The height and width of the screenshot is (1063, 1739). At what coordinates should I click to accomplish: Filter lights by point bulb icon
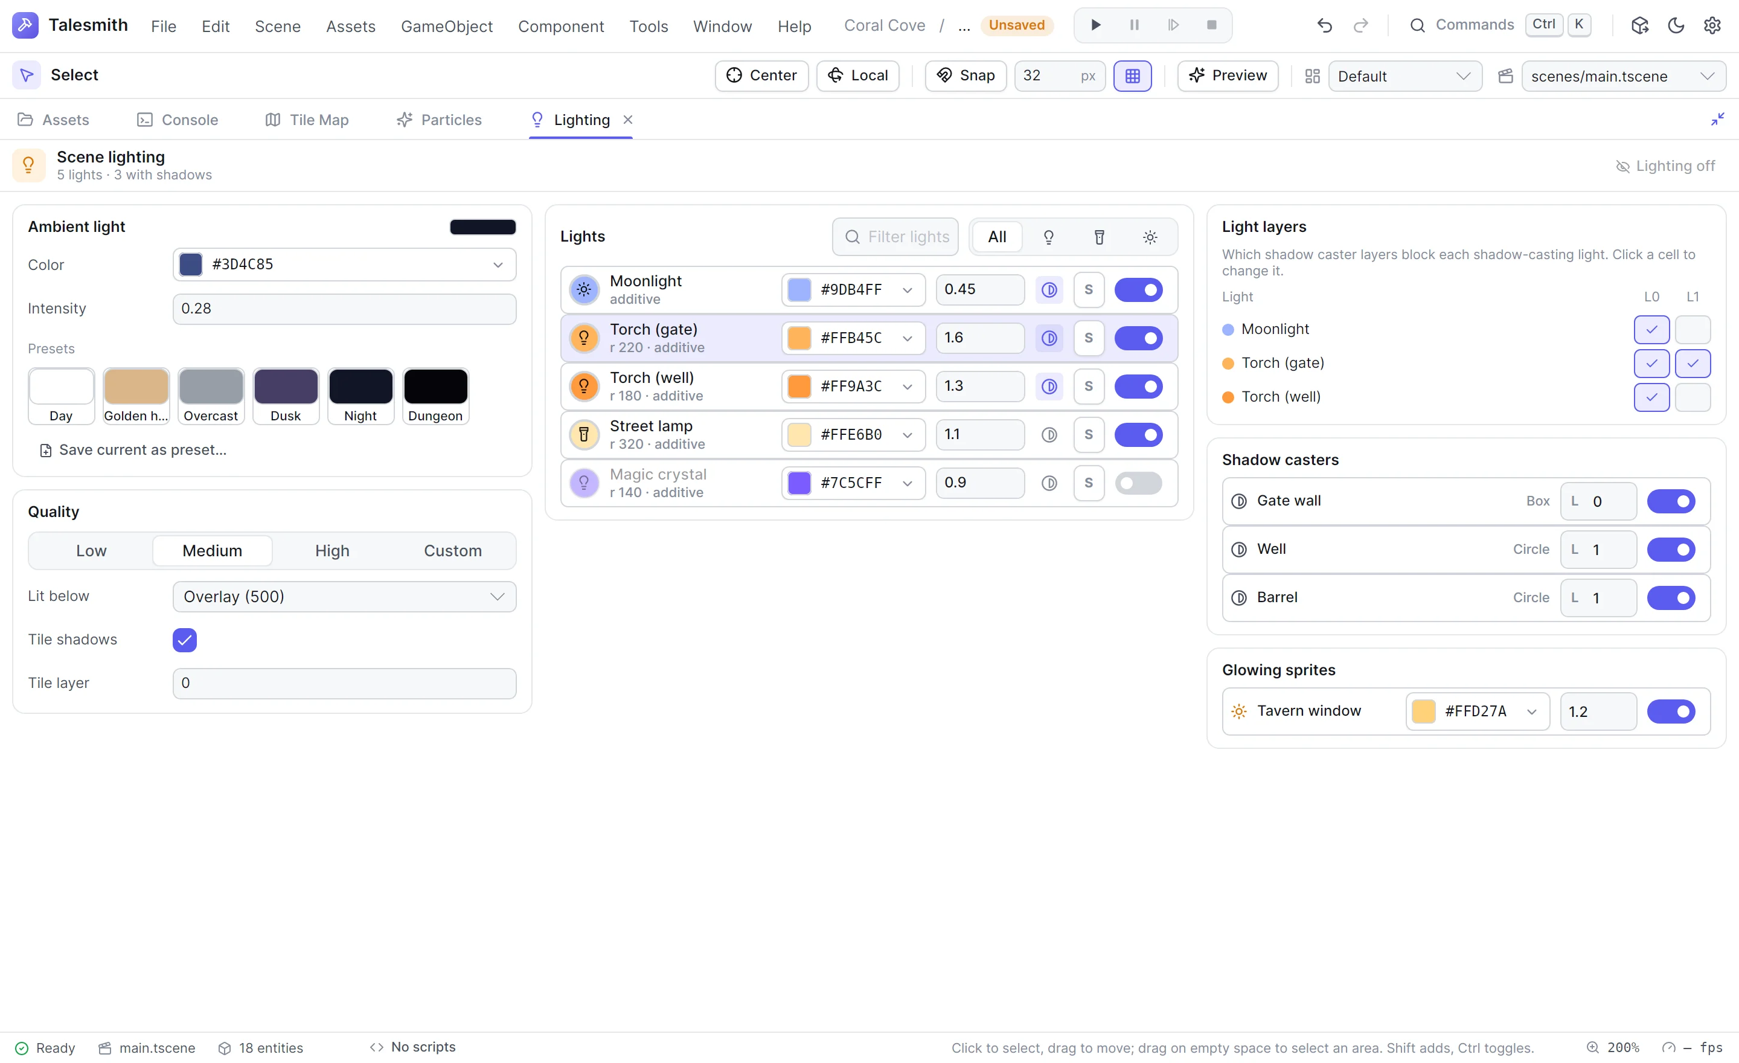point(1048,237)
